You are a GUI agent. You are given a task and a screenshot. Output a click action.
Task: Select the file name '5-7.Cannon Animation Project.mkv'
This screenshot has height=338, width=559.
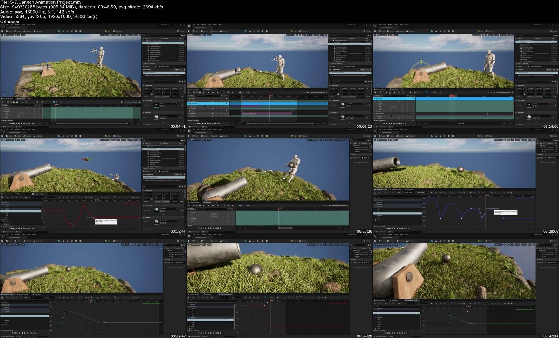(x=46, y=2)
